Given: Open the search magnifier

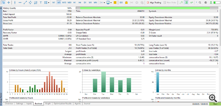Looking at the screenshot, I should pos(200,2).
